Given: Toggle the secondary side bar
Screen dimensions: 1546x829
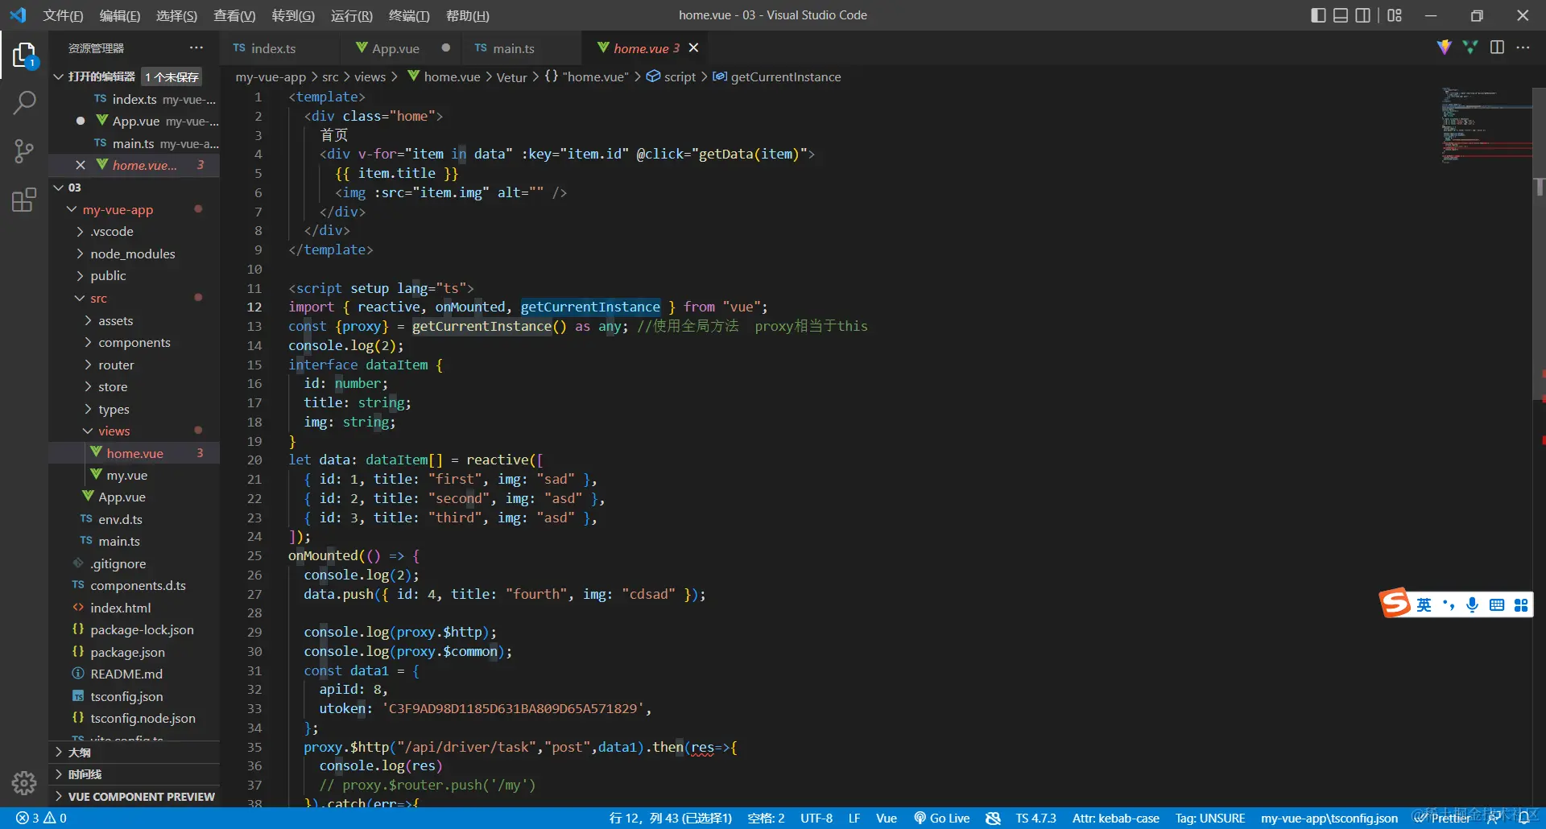Looking at the screenshot, I should click(1363, 15).
